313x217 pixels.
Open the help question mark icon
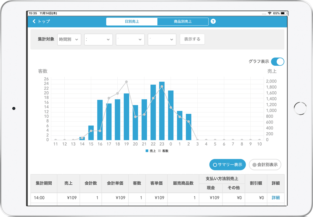click(213, 22)
